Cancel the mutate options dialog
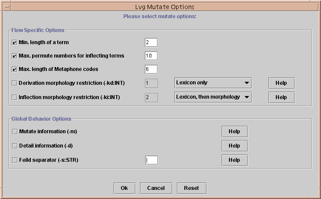Screen dimensions: 321x199 point(156,188)
